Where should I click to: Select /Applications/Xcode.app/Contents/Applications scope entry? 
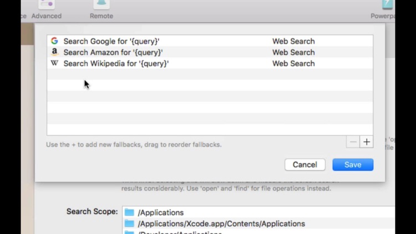(258, 223)
